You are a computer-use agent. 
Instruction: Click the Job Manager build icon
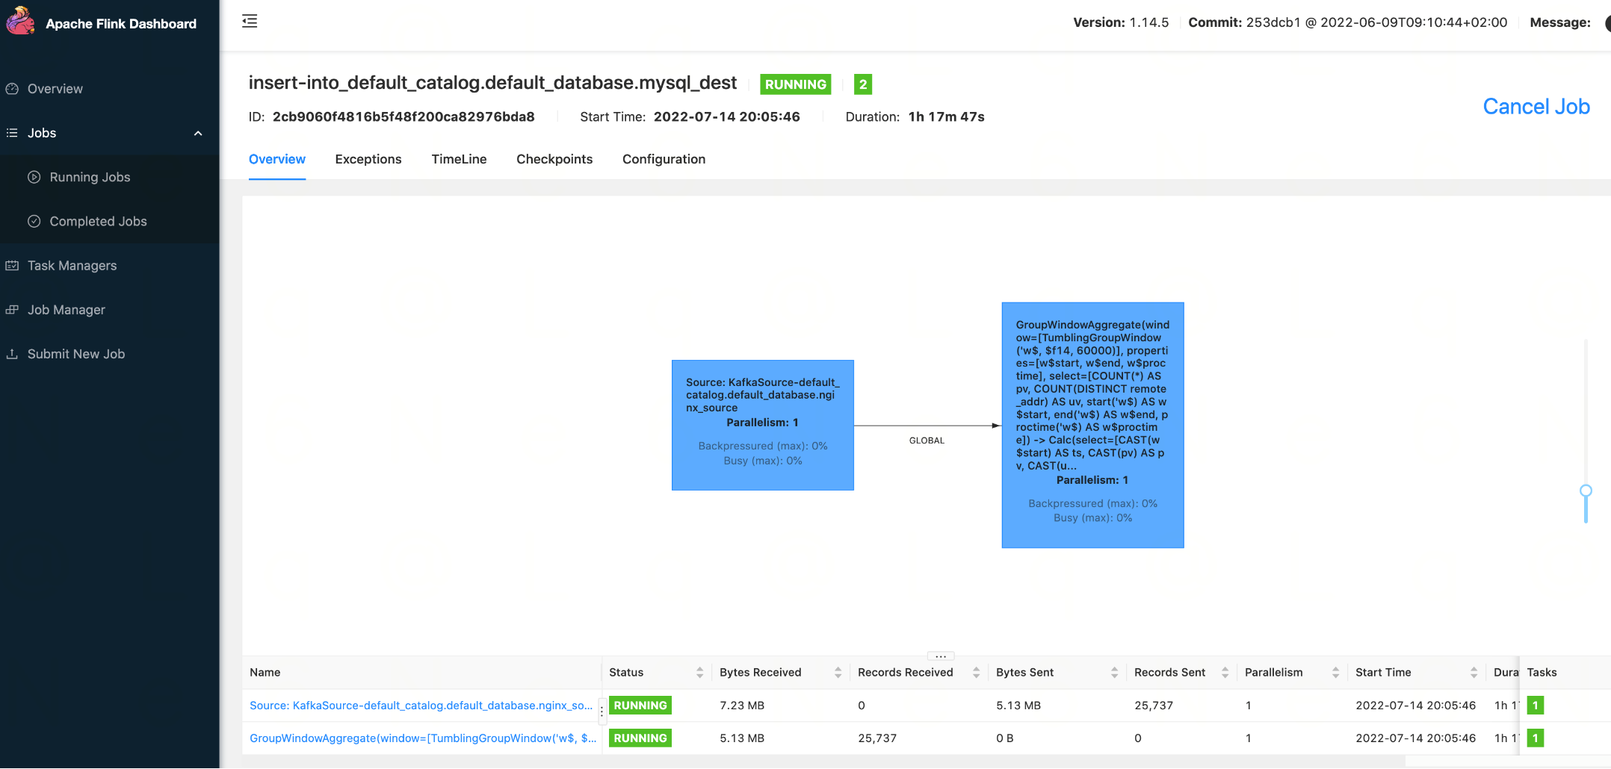pyautogui.click(x=12, y=310)
